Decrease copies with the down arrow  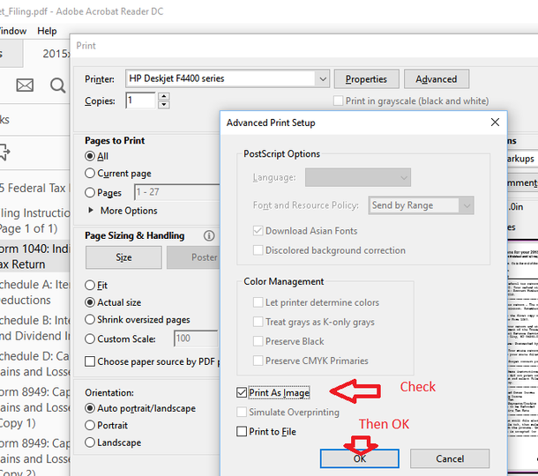164,105
